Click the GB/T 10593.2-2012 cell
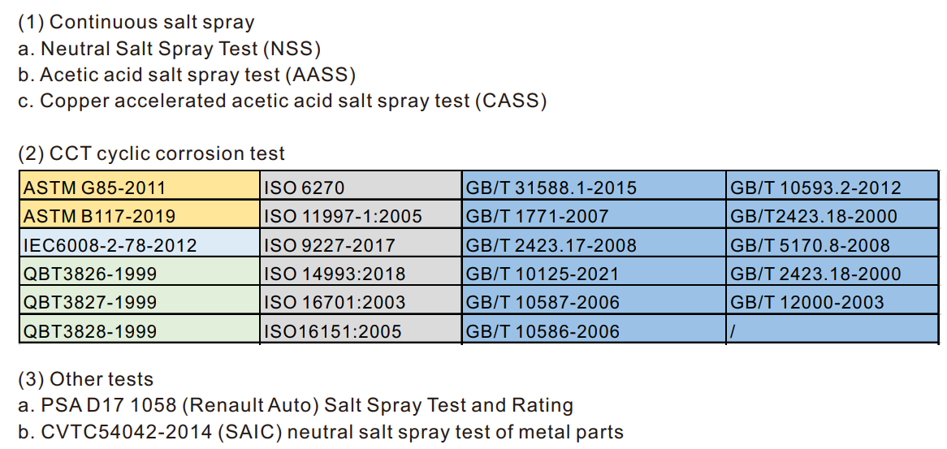The image size is (947, 449). click(832, 186)
